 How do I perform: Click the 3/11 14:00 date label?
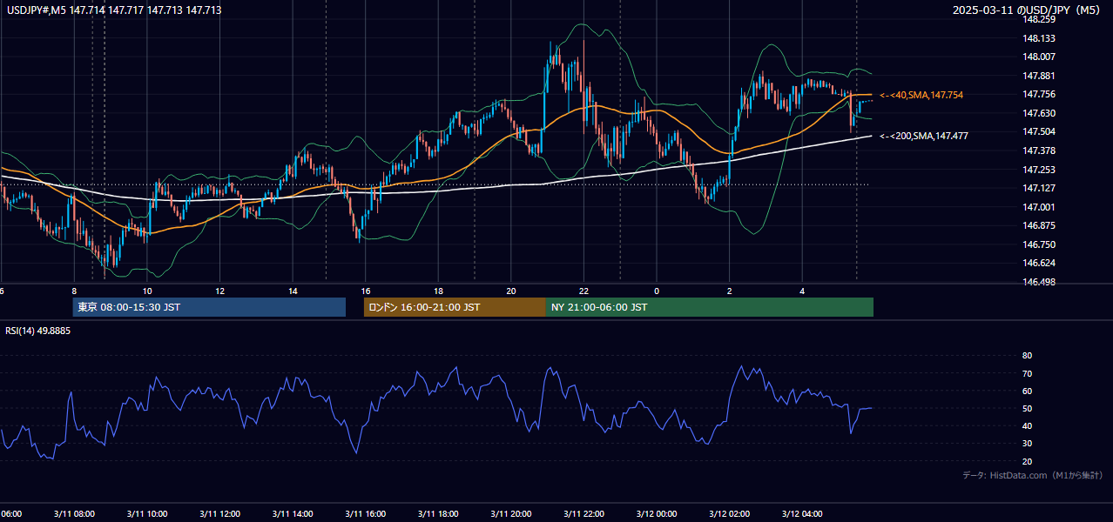pos(293,514)
